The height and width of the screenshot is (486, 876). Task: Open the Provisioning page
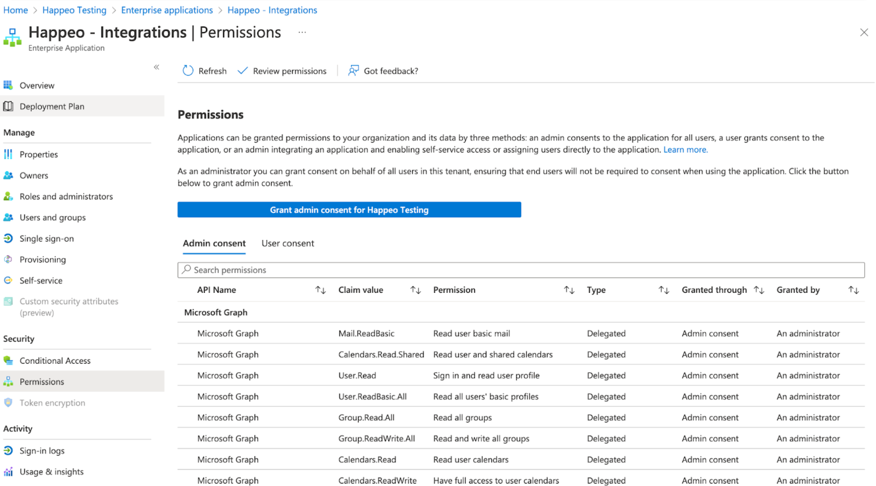click(x=43, y=259)
